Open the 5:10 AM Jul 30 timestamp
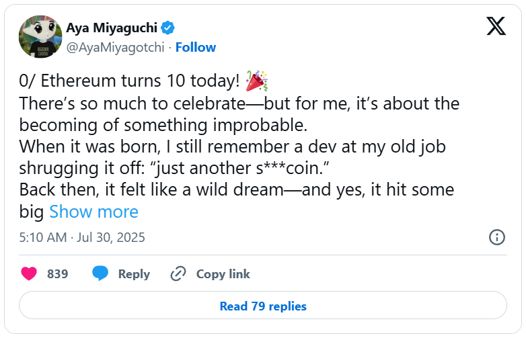The width and height of the screenshot is (526, 338). (82, 237)
